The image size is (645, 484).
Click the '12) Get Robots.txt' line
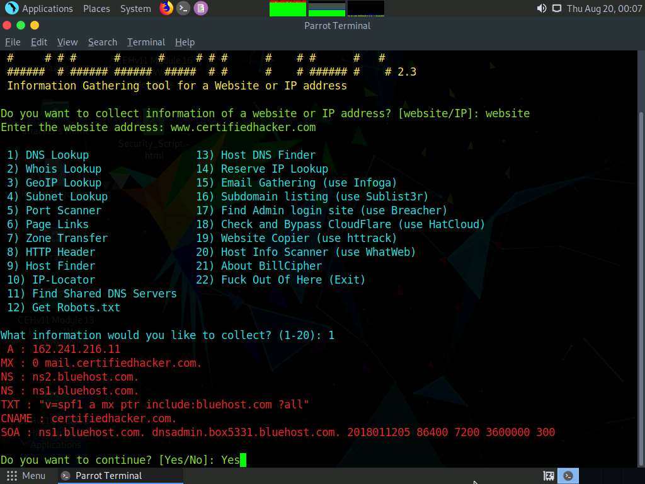coord(64,308)
